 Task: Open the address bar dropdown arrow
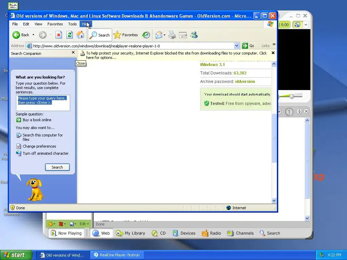pos(237,46)
